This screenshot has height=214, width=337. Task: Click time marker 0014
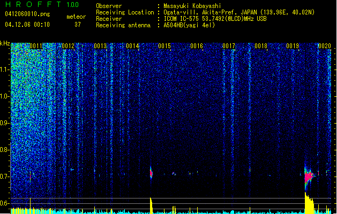click(132, 46)
